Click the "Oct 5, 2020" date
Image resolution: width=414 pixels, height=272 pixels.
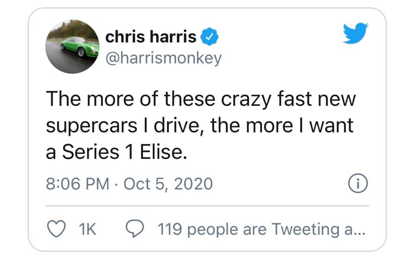click(168, 184)
